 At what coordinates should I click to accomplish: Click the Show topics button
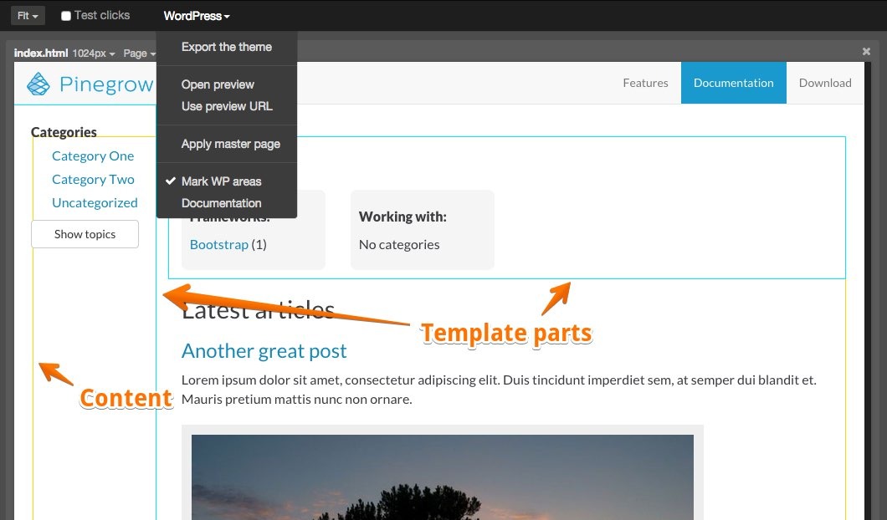point(85,234)
